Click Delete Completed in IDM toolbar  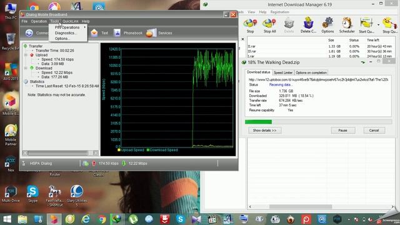click(x=308, y=26)
